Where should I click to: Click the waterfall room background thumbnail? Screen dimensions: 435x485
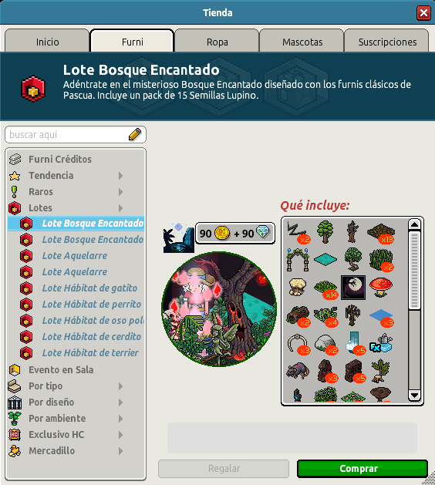[x=178, y=237]
